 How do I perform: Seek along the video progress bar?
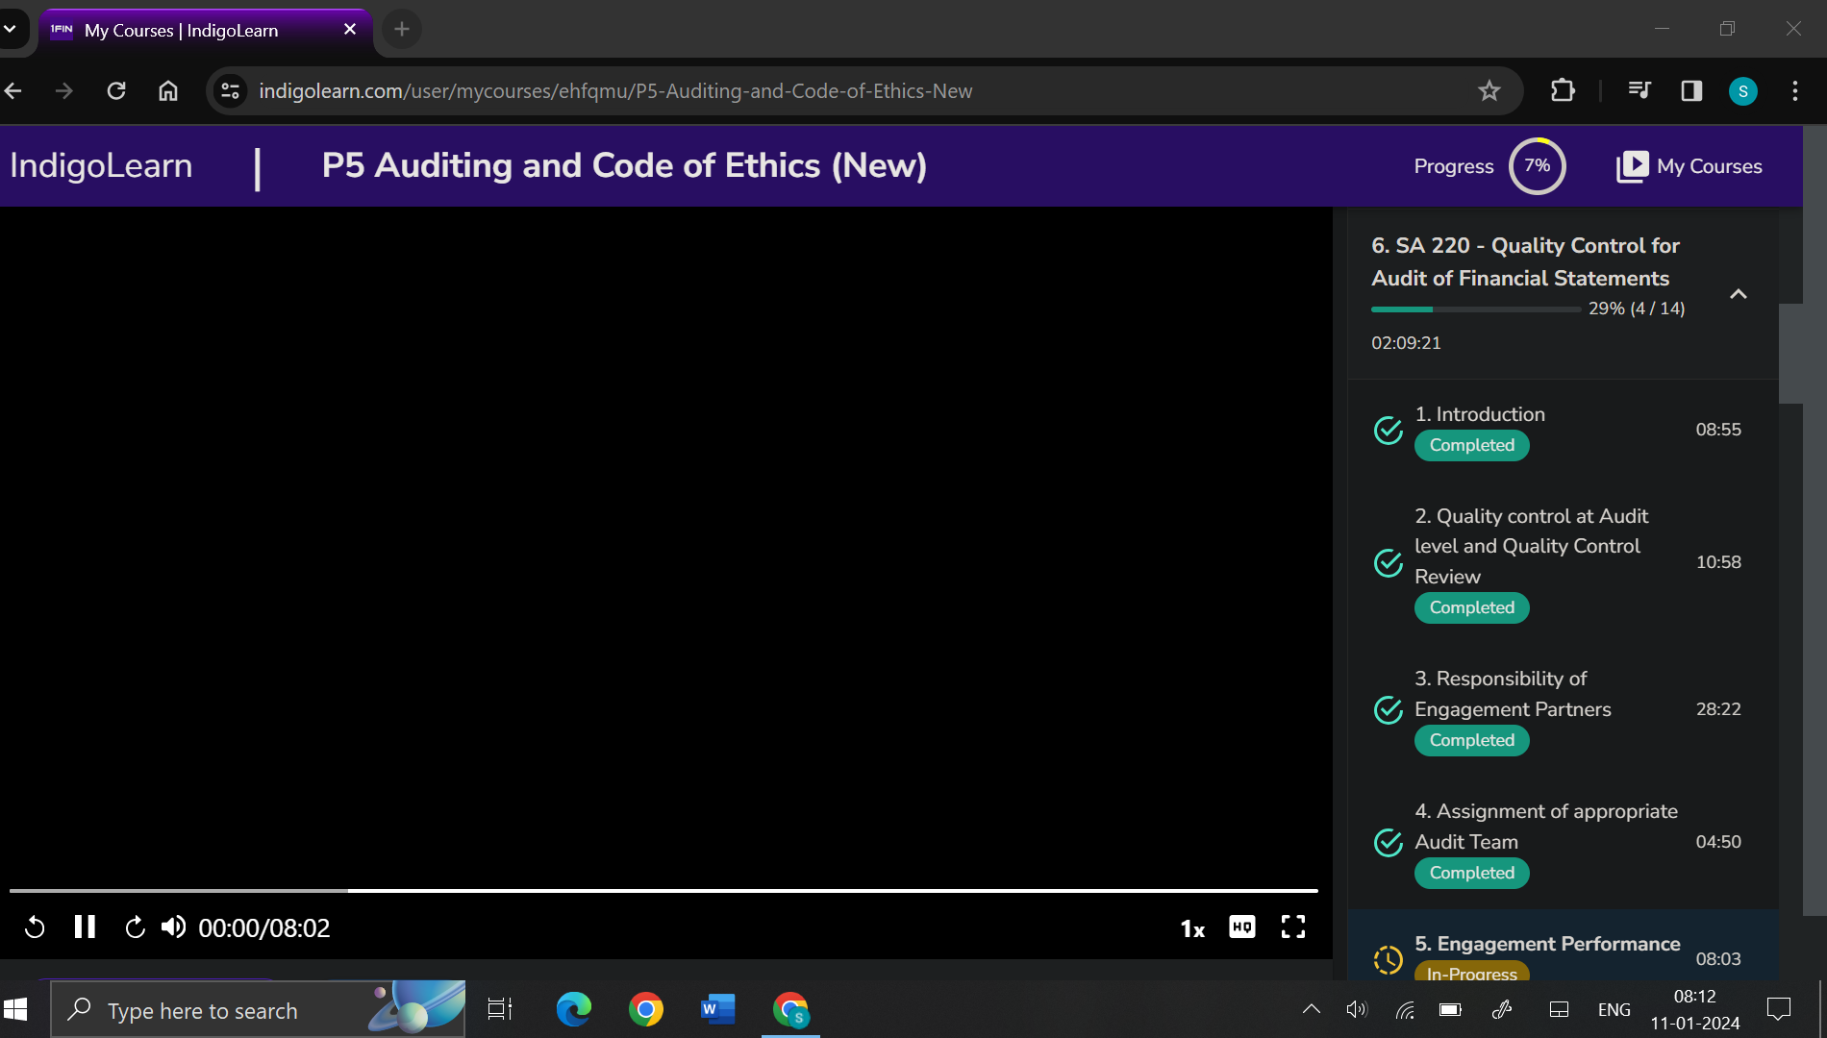[x=663, y=891]
